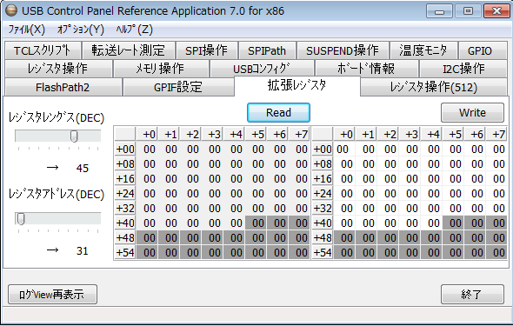Switch to the USBコンフィグ tab
513x326 pixels.
click(262, 69)
